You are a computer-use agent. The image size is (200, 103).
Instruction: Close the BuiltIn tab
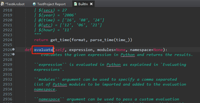(x=91, y=4)
